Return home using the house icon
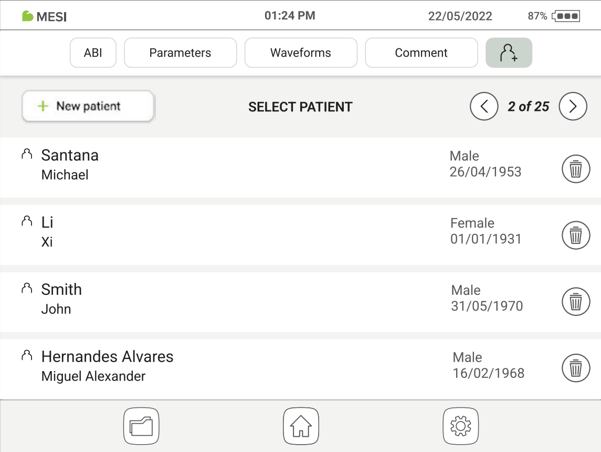 pyautogui.click(x=301, y=426)
